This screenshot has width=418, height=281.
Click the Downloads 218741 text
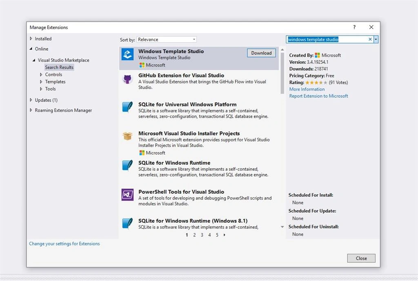point(309,69)
